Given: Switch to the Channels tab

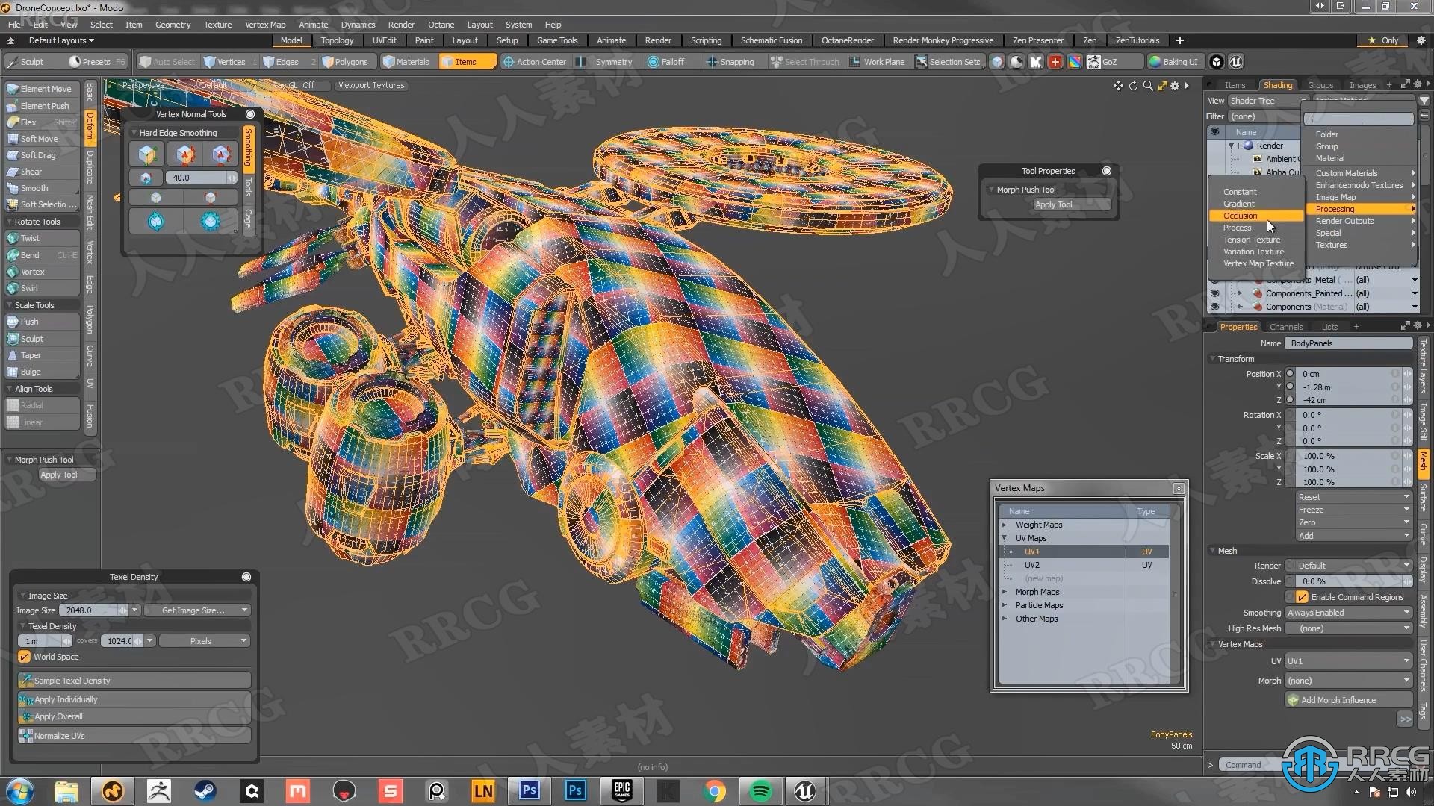Looking at the screenshot, I should point(1285,327).
